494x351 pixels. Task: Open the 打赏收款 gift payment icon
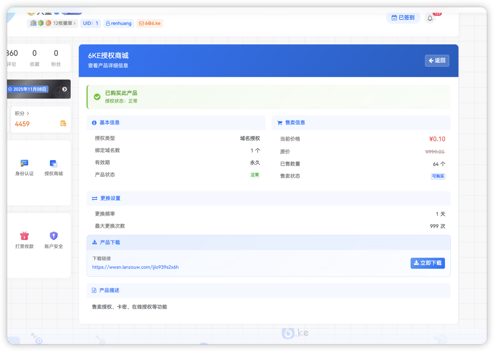tap(24, 236)
